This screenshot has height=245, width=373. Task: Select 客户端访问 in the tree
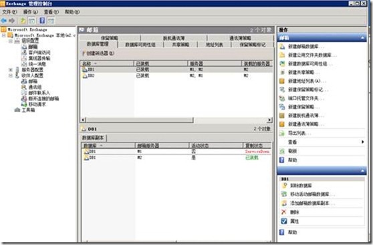pos(39,53)
